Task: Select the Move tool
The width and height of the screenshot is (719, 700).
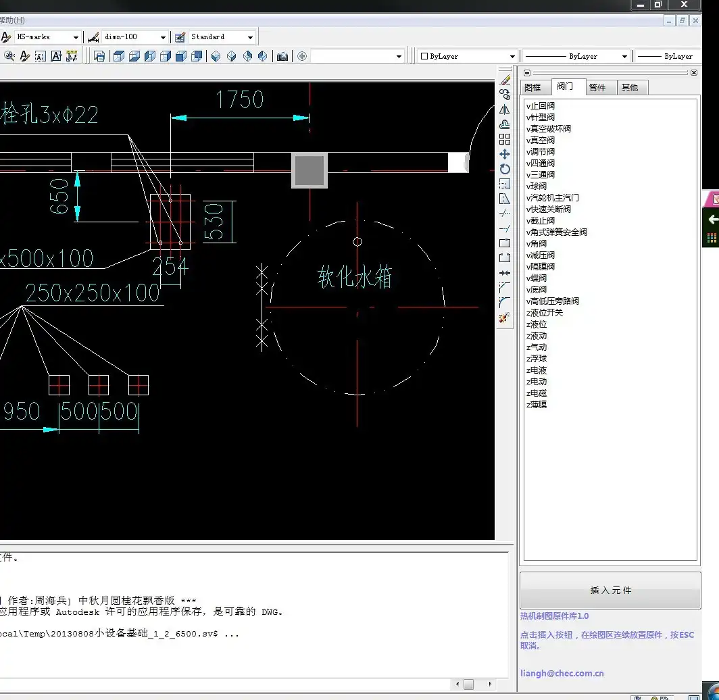Action: point(505,154)
